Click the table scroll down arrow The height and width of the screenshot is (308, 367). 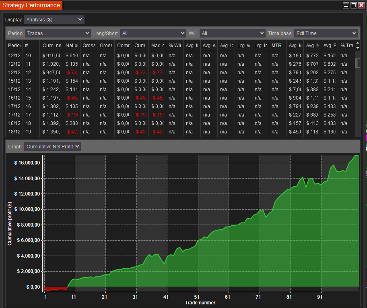tap(357, 48)
